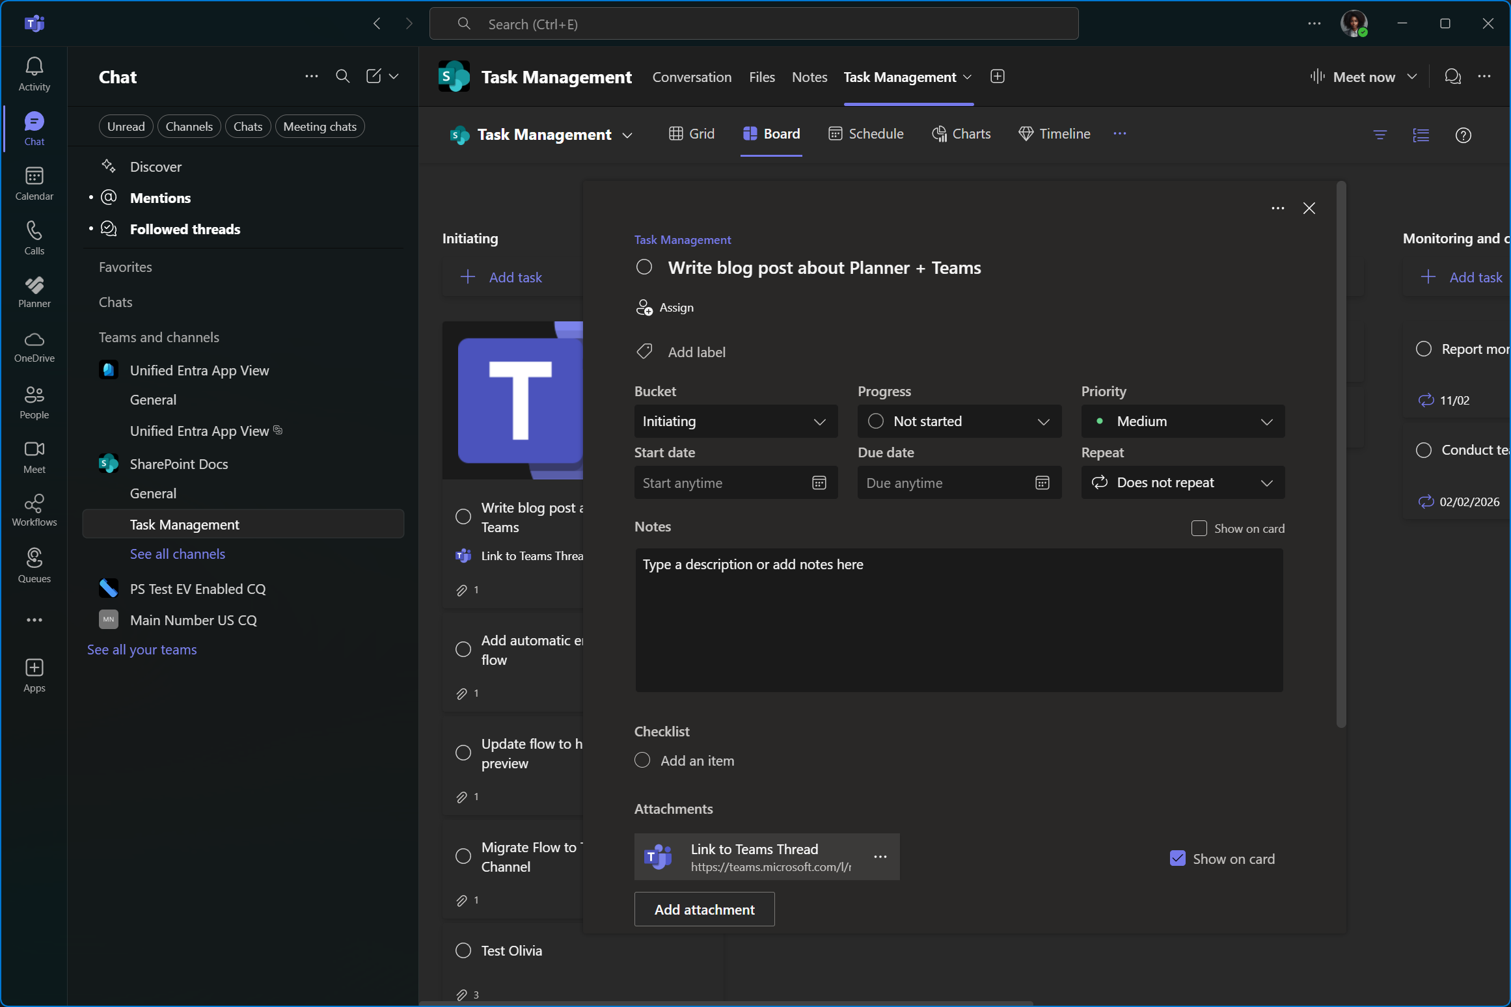The width and height of the screenshot is (1511, 1007).
Task: Click Add task in Initiating bucket
Action: tap(501, 277)
